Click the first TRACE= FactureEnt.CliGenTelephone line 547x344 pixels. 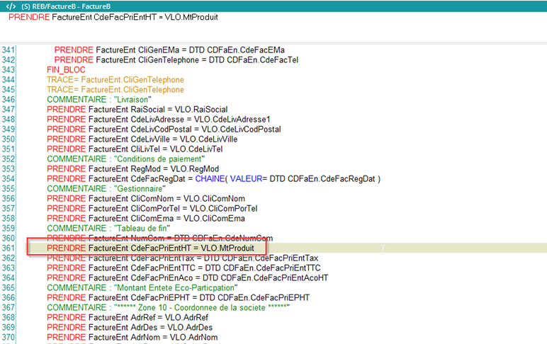pyautogui.click(x=115, y=80)
